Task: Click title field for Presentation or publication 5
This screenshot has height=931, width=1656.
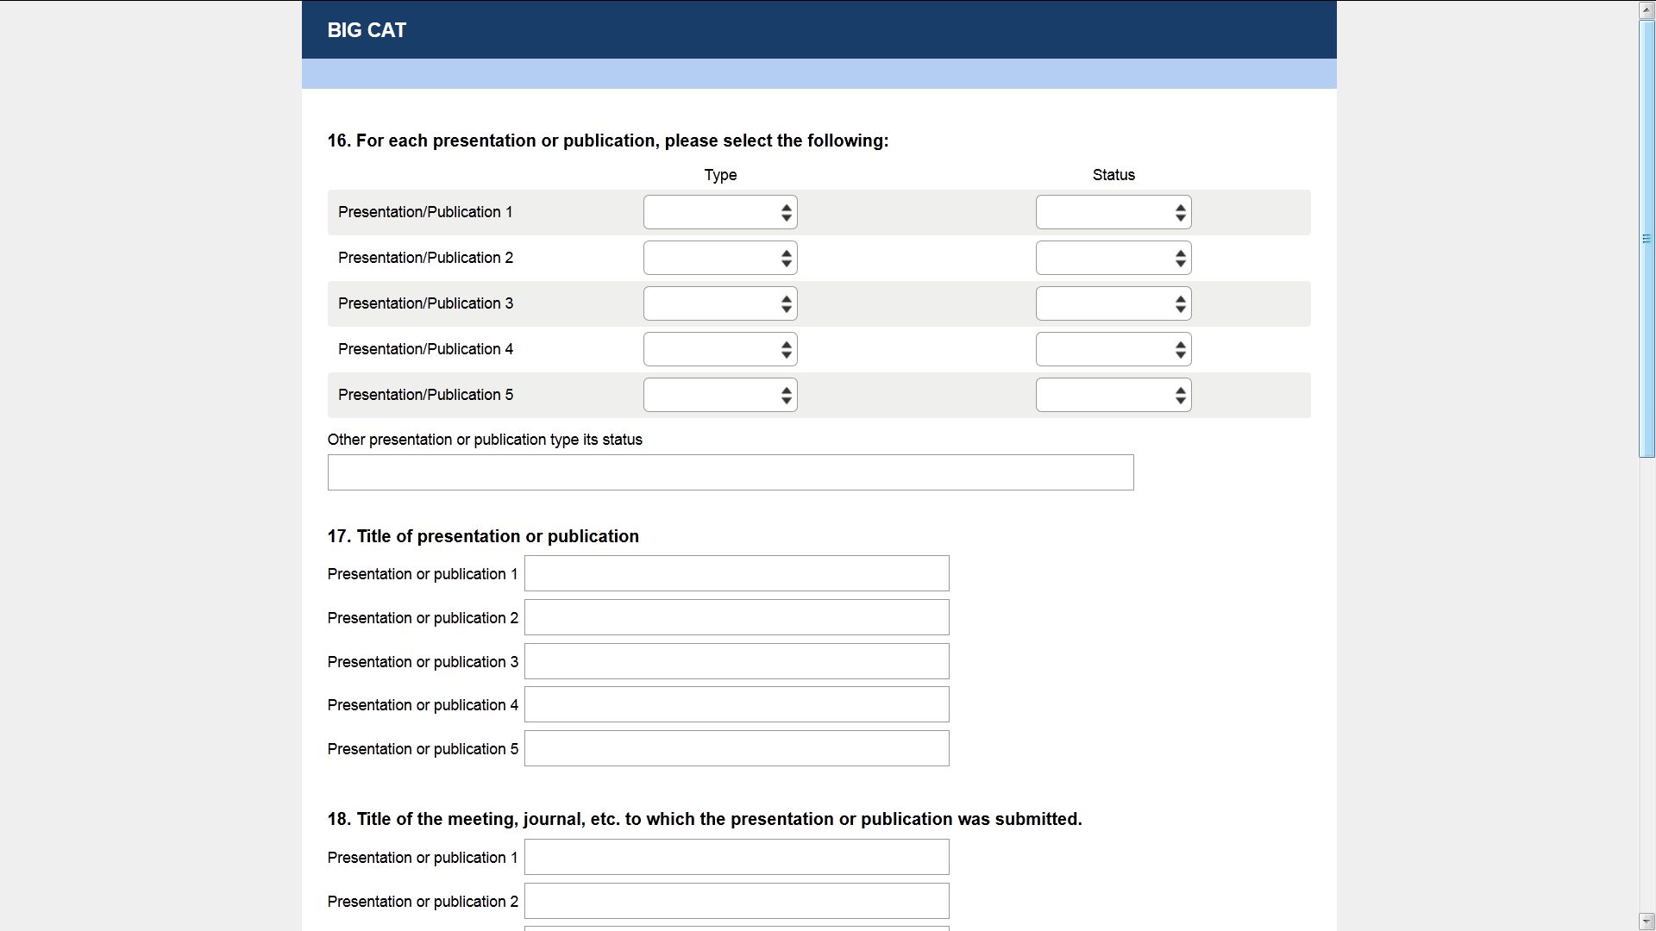Action: (737, 748)
